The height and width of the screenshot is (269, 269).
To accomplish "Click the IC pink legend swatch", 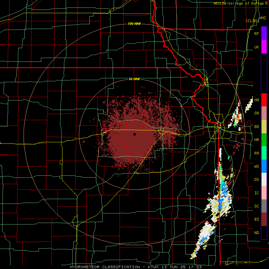I will (x=264, y=193).
